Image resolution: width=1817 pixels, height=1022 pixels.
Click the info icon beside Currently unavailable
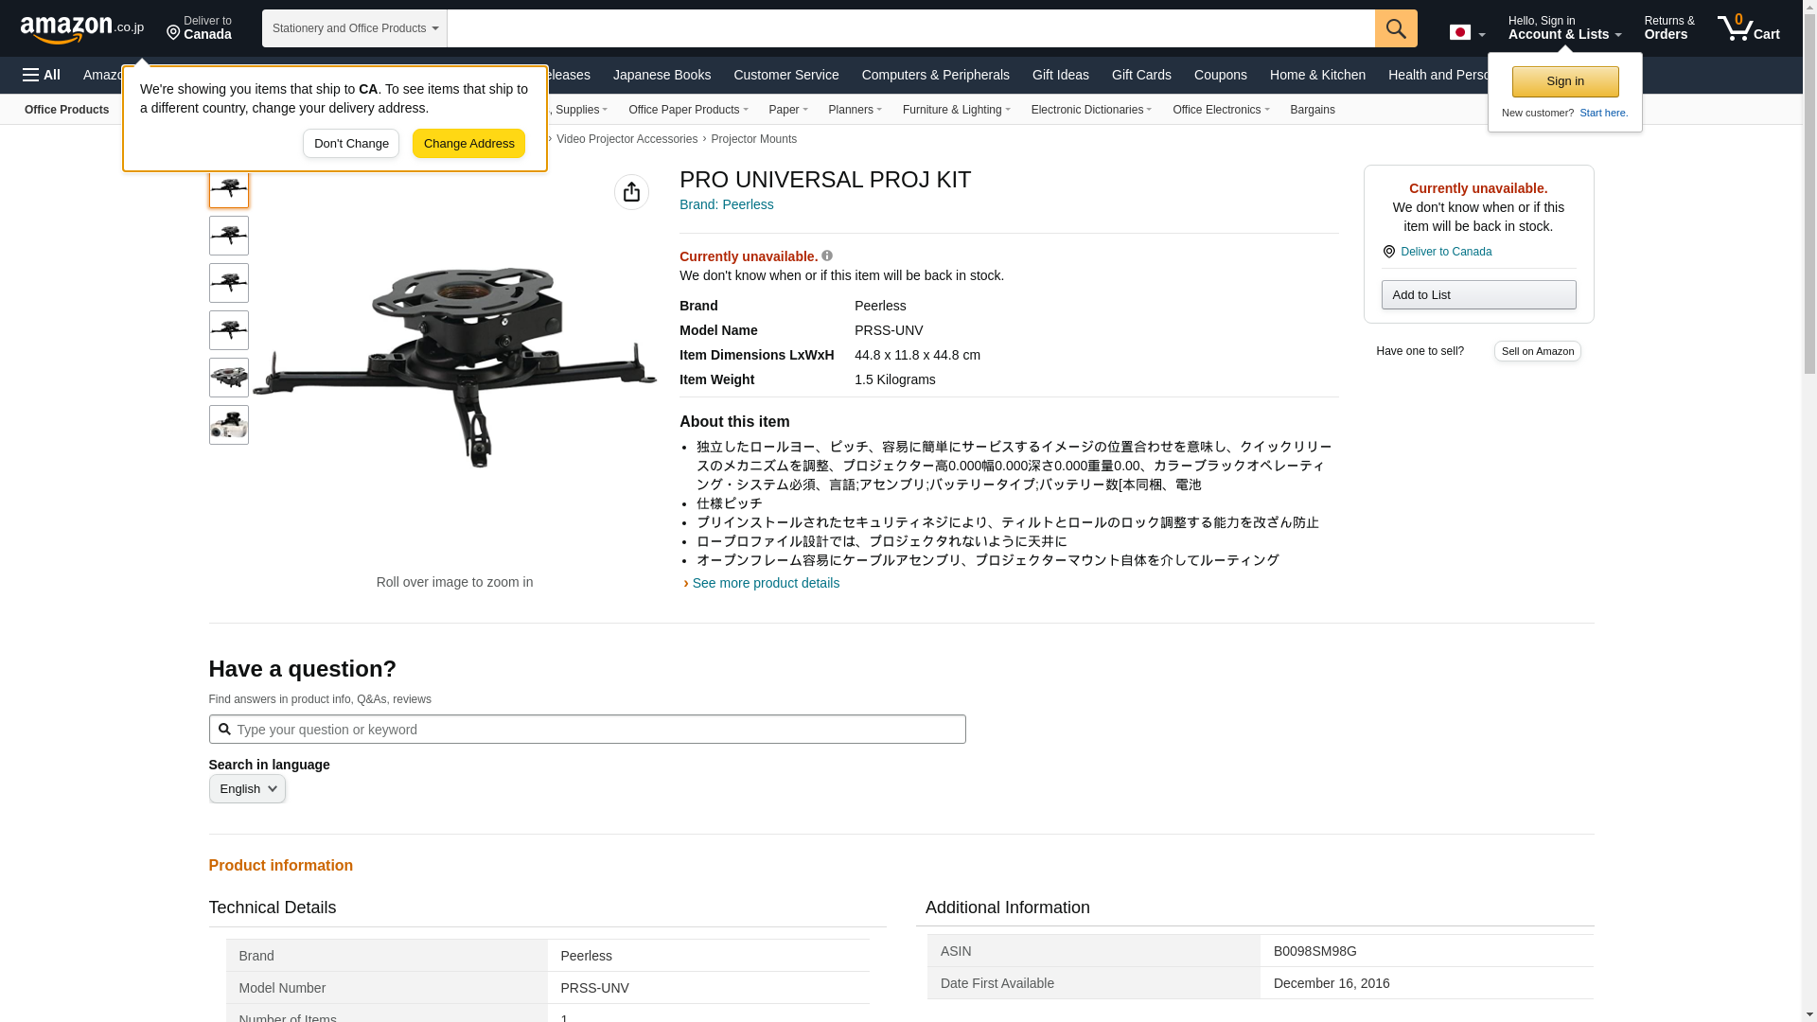[x=827, y=255]
